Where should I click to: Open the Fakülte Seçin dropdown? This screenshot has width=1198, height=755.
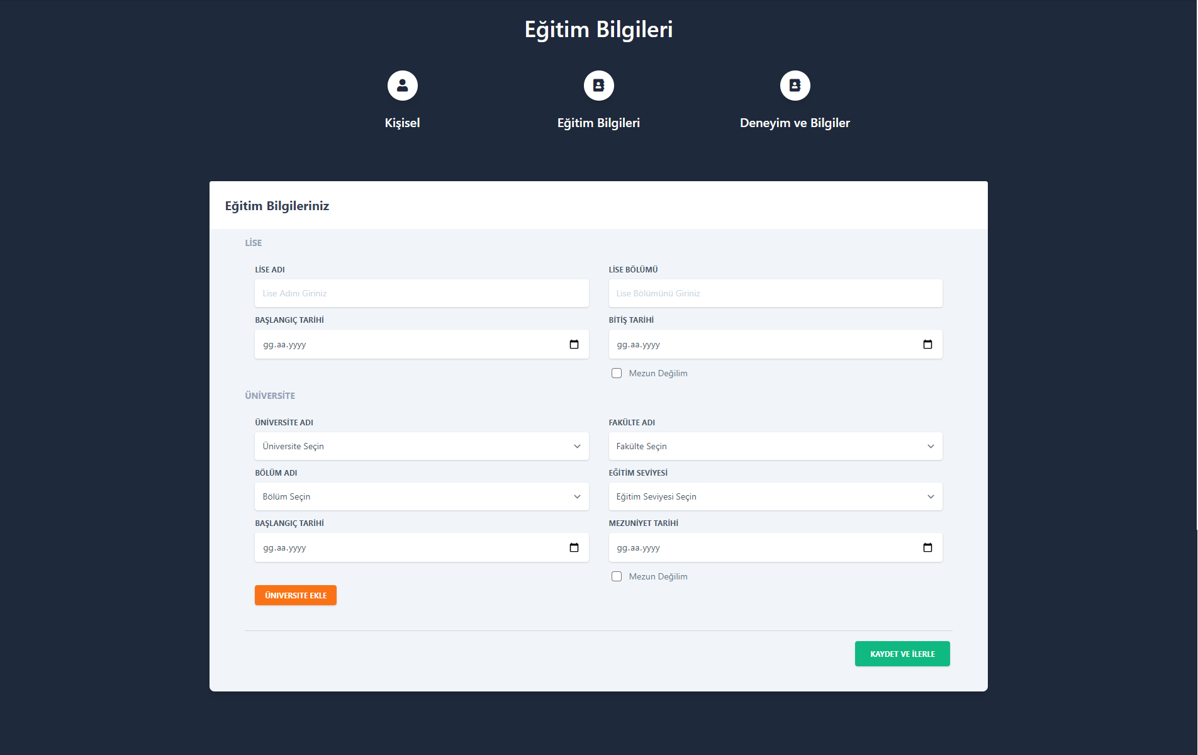coord(775,446)
